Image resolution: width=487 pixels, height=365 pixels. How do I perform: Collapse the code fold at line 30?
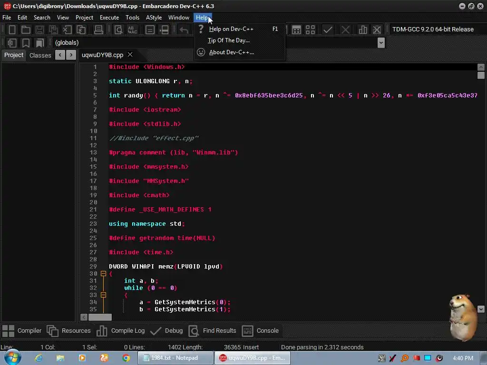103,273
